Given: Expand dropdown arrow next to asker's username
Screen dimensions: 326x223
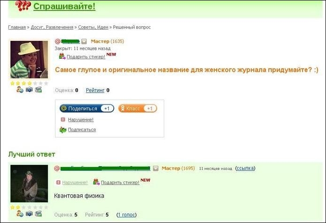Looking at the screenshot, I should click(84, 41).
